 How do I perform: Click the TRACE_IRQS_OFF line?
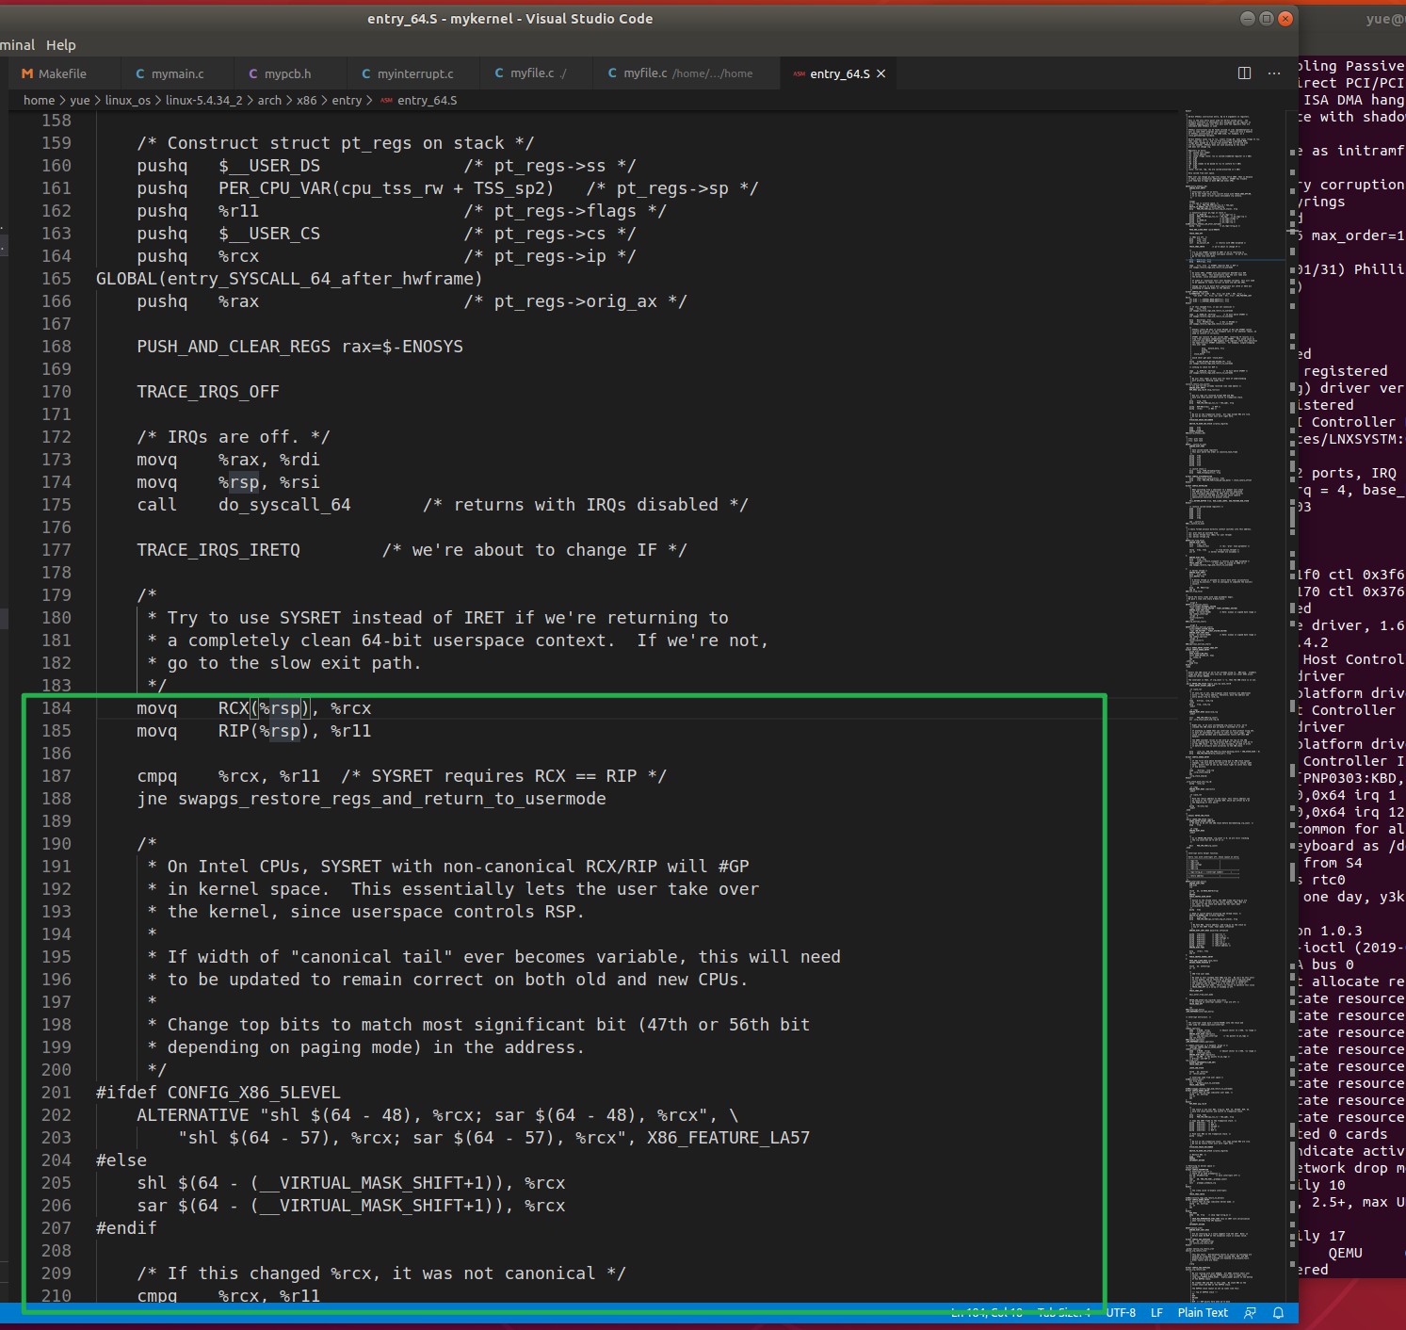pos(208,392)
